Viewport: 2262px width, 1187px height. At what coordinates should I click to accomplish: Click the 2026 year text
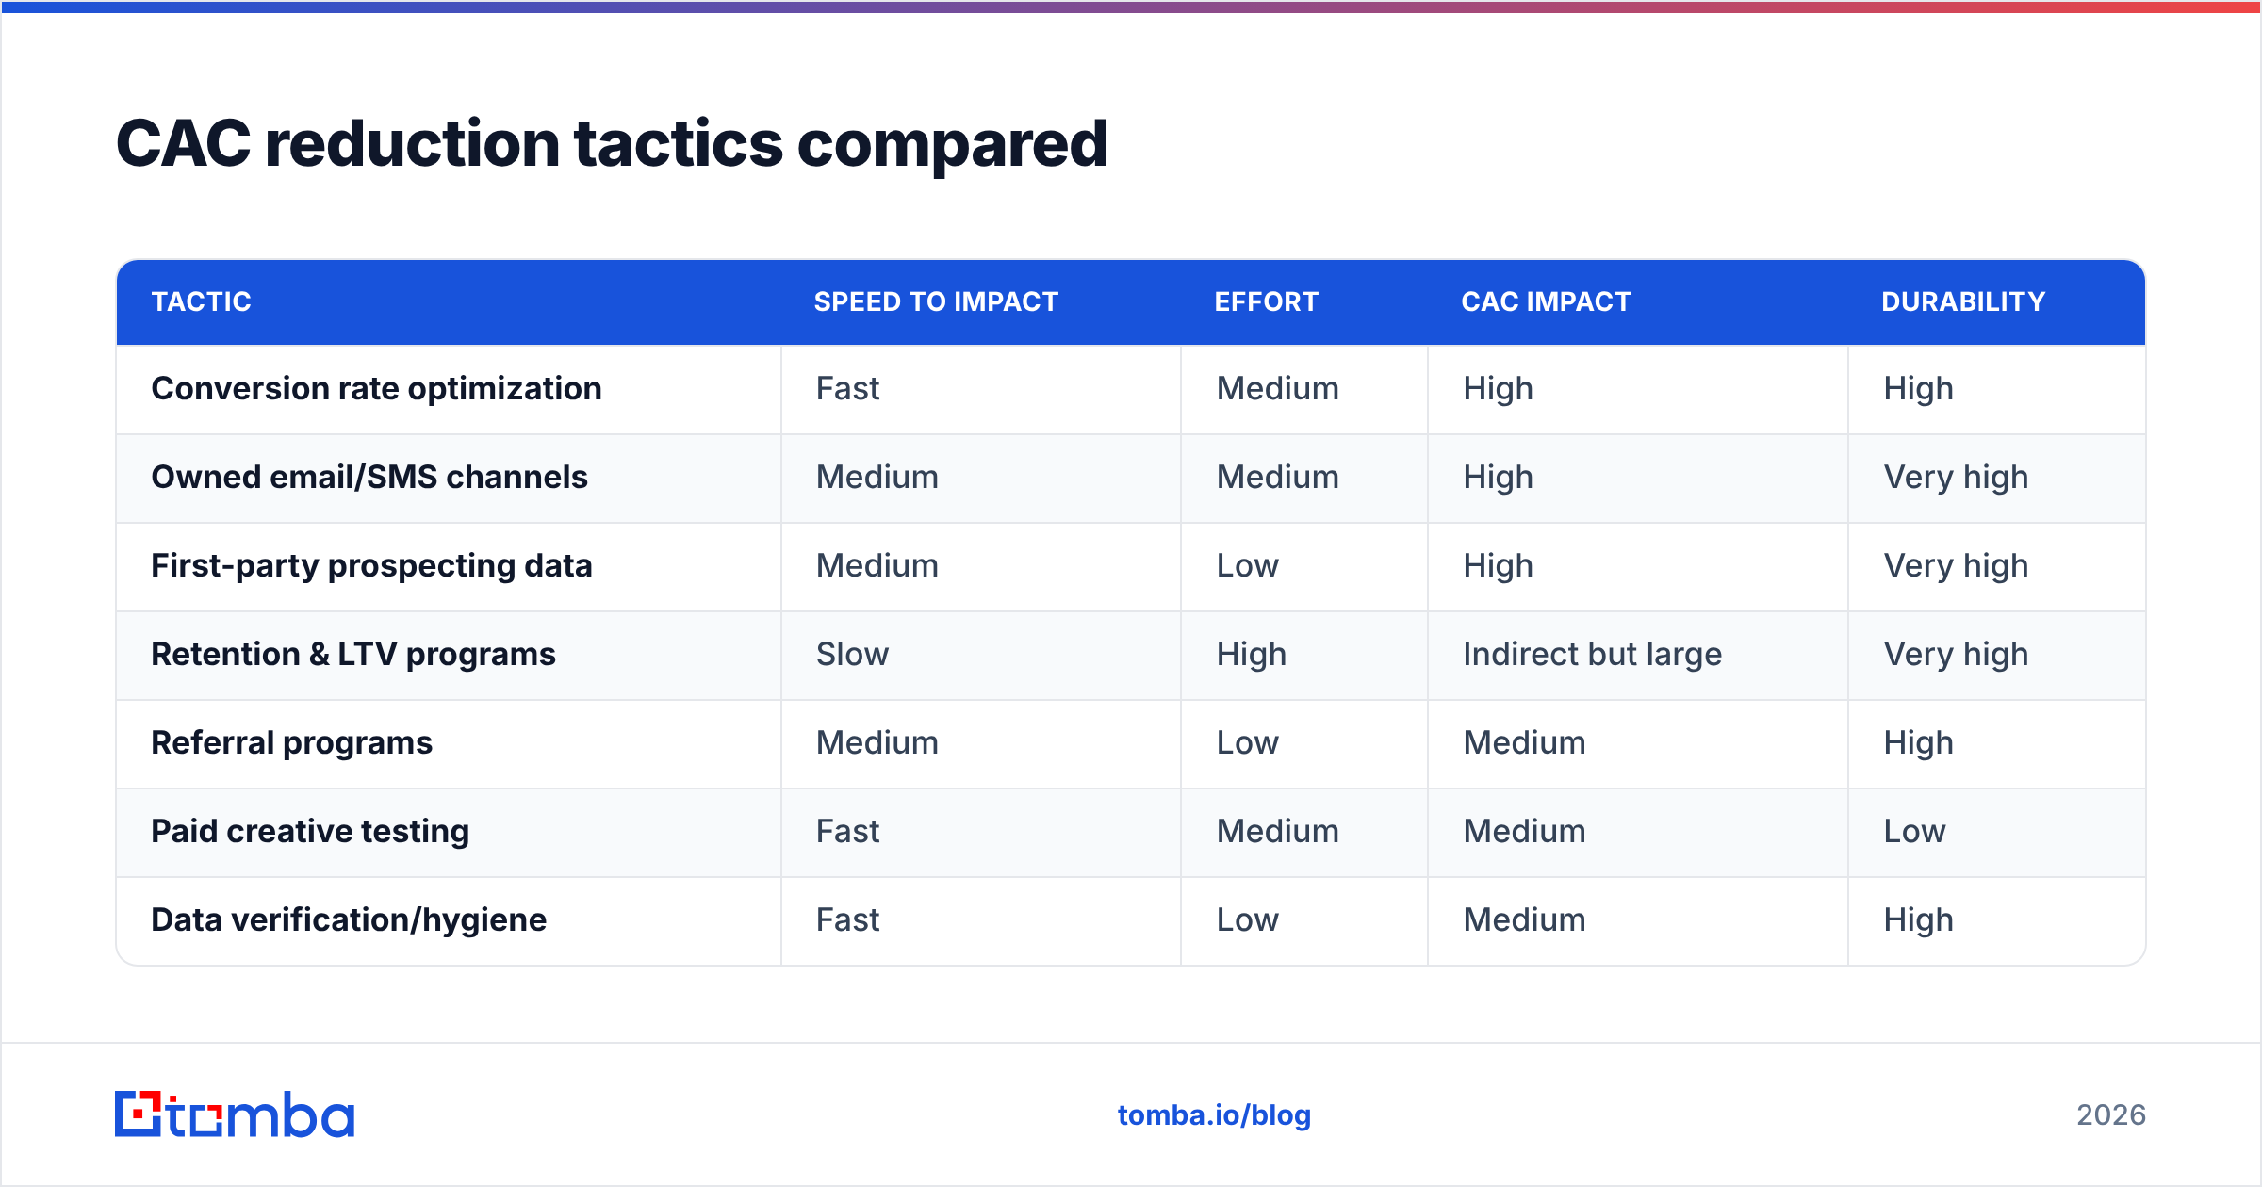coord(2111,1115)
